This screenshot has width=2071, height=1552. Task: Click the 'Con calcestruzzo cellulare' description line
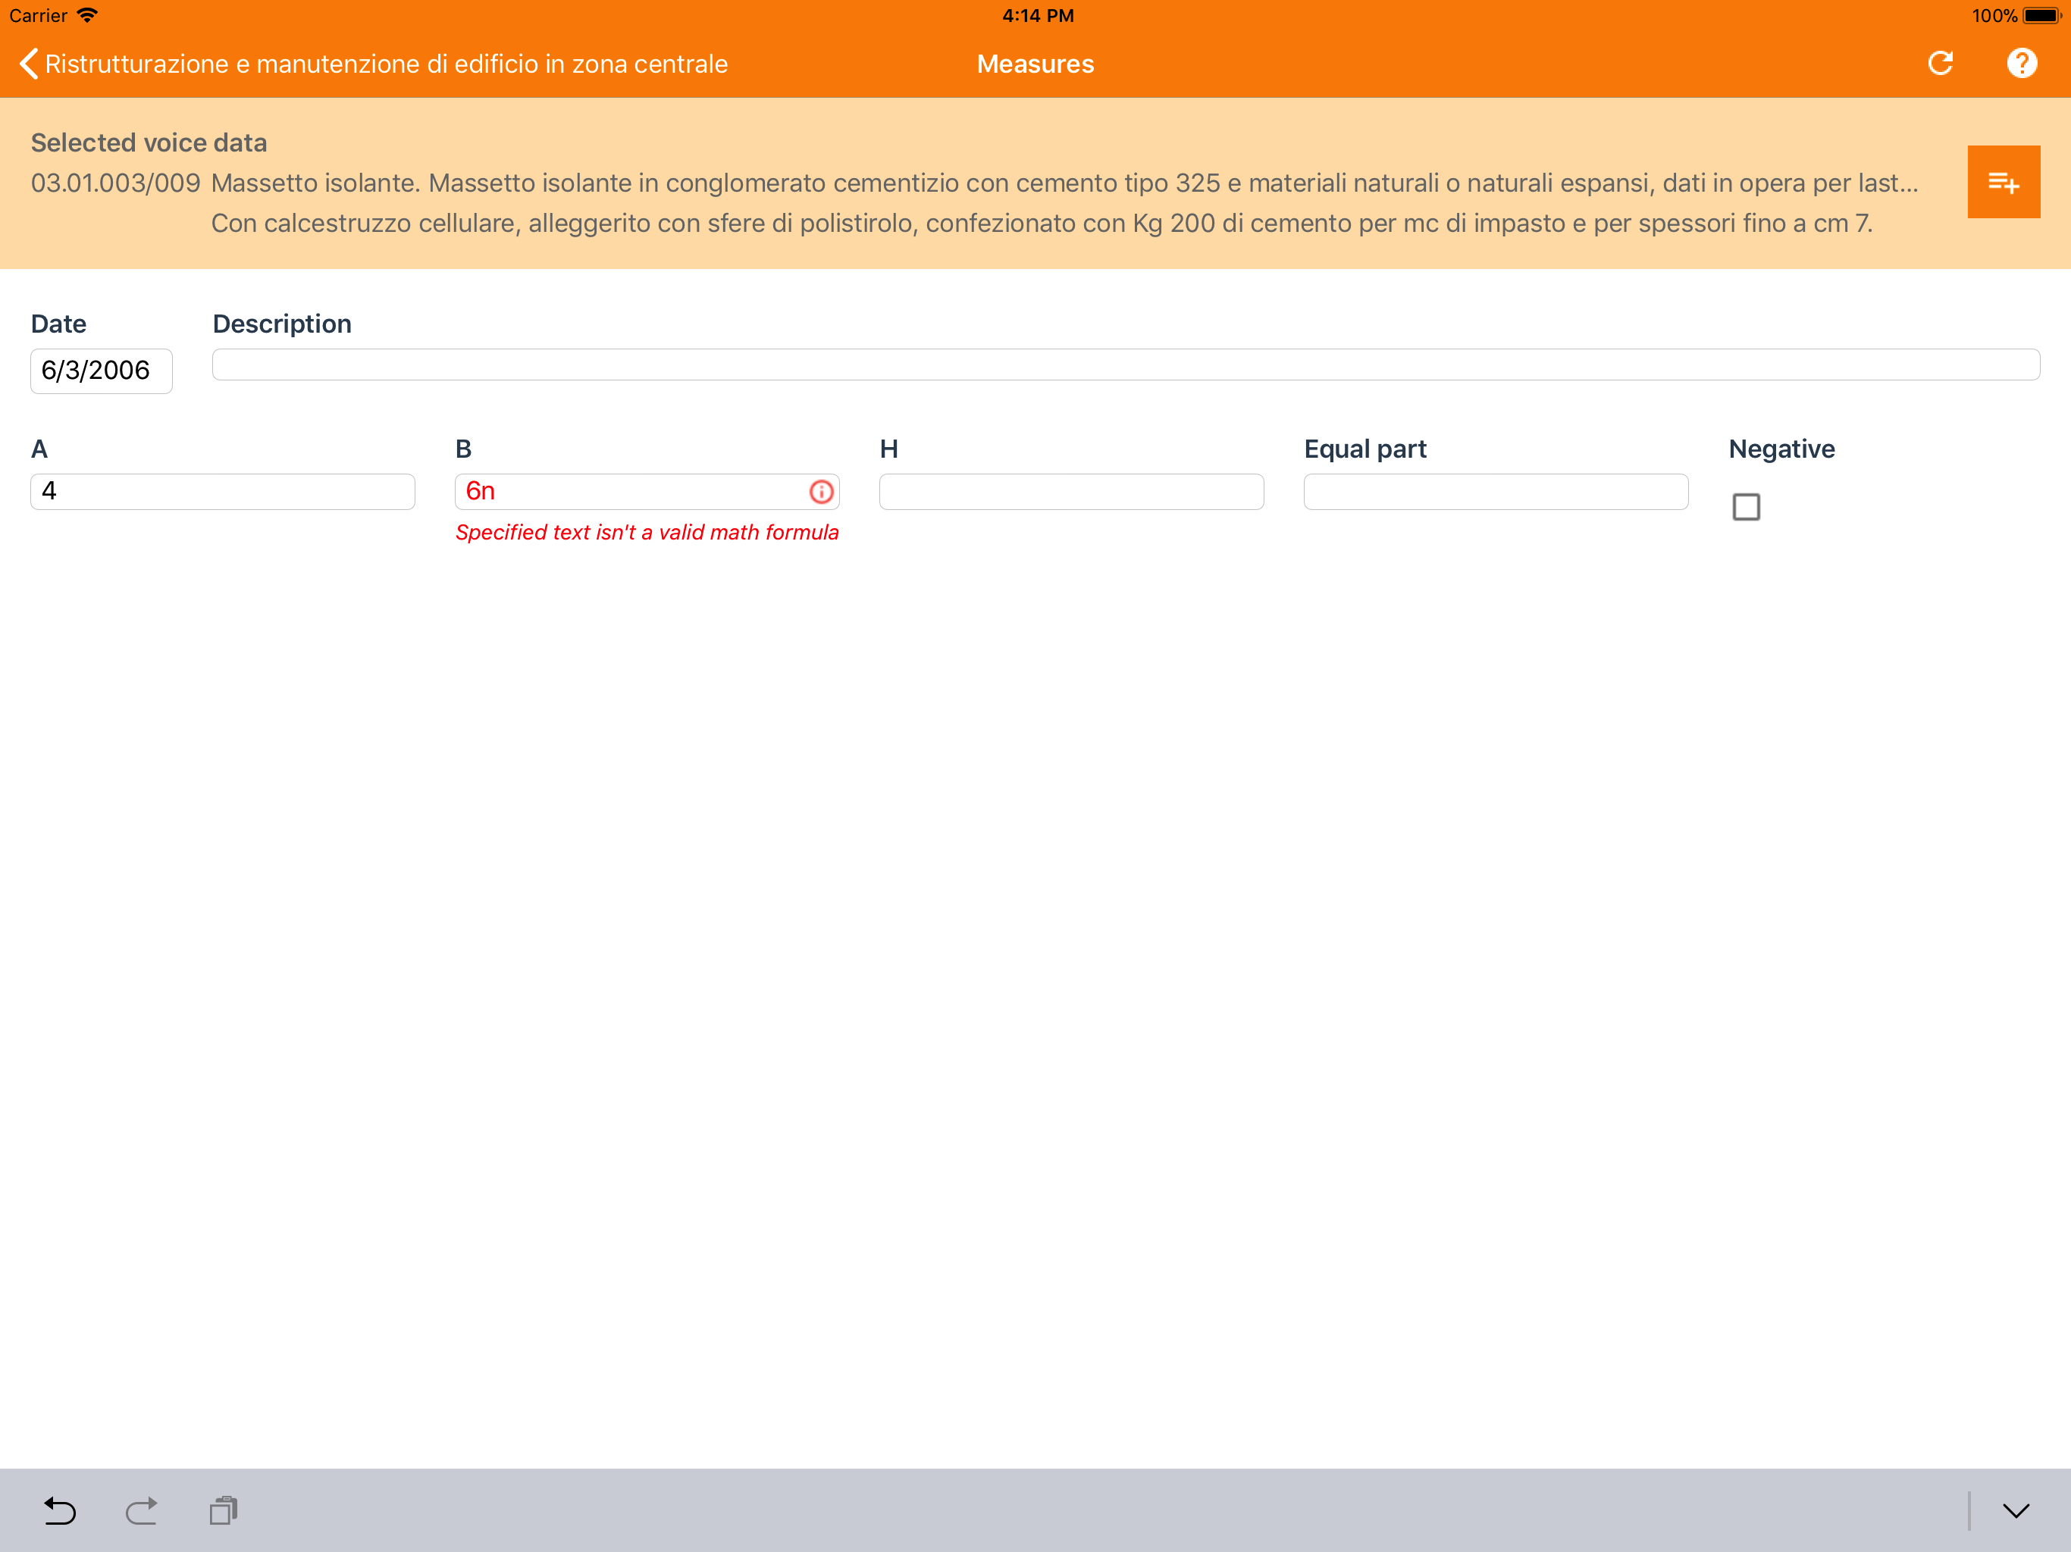coord(1041,223)
